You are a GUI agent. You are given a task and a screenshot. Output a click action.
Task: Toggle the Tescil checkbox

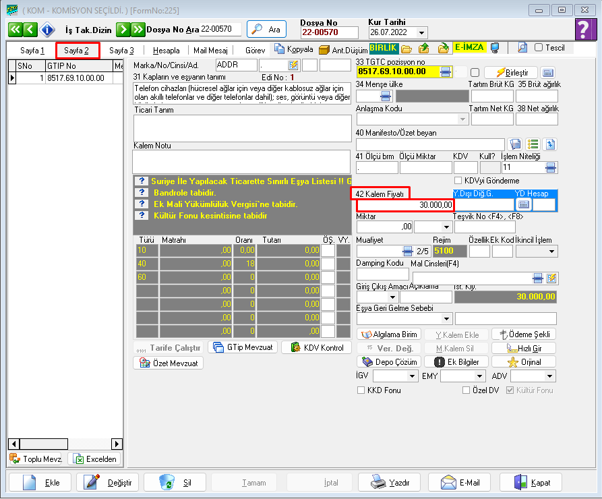(x=539, y=48)
